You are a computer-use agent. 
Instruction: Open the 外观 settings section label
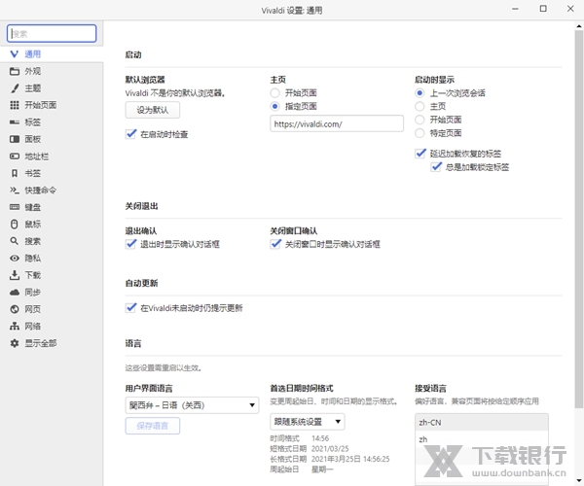coord(33,71)
